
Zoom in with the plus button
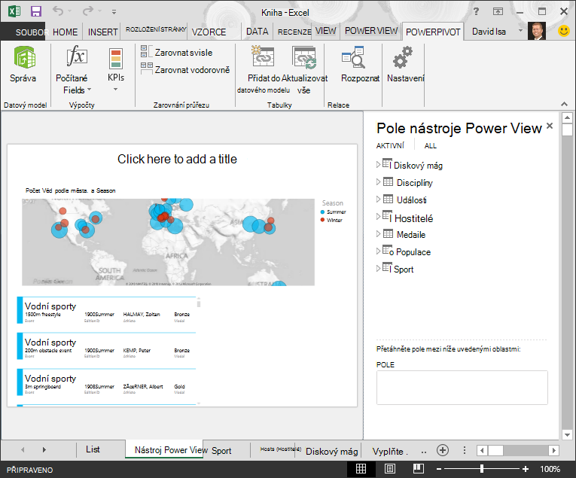[526, 469]
